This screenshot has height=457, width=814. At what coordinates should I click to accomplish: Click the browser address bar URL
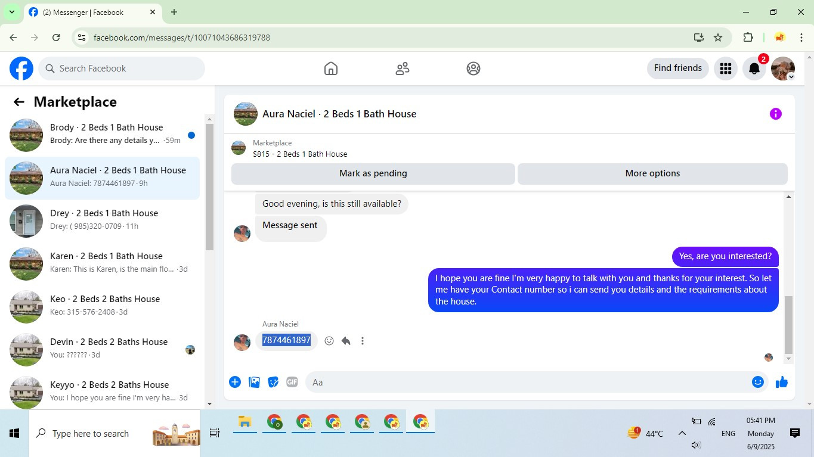182,38
